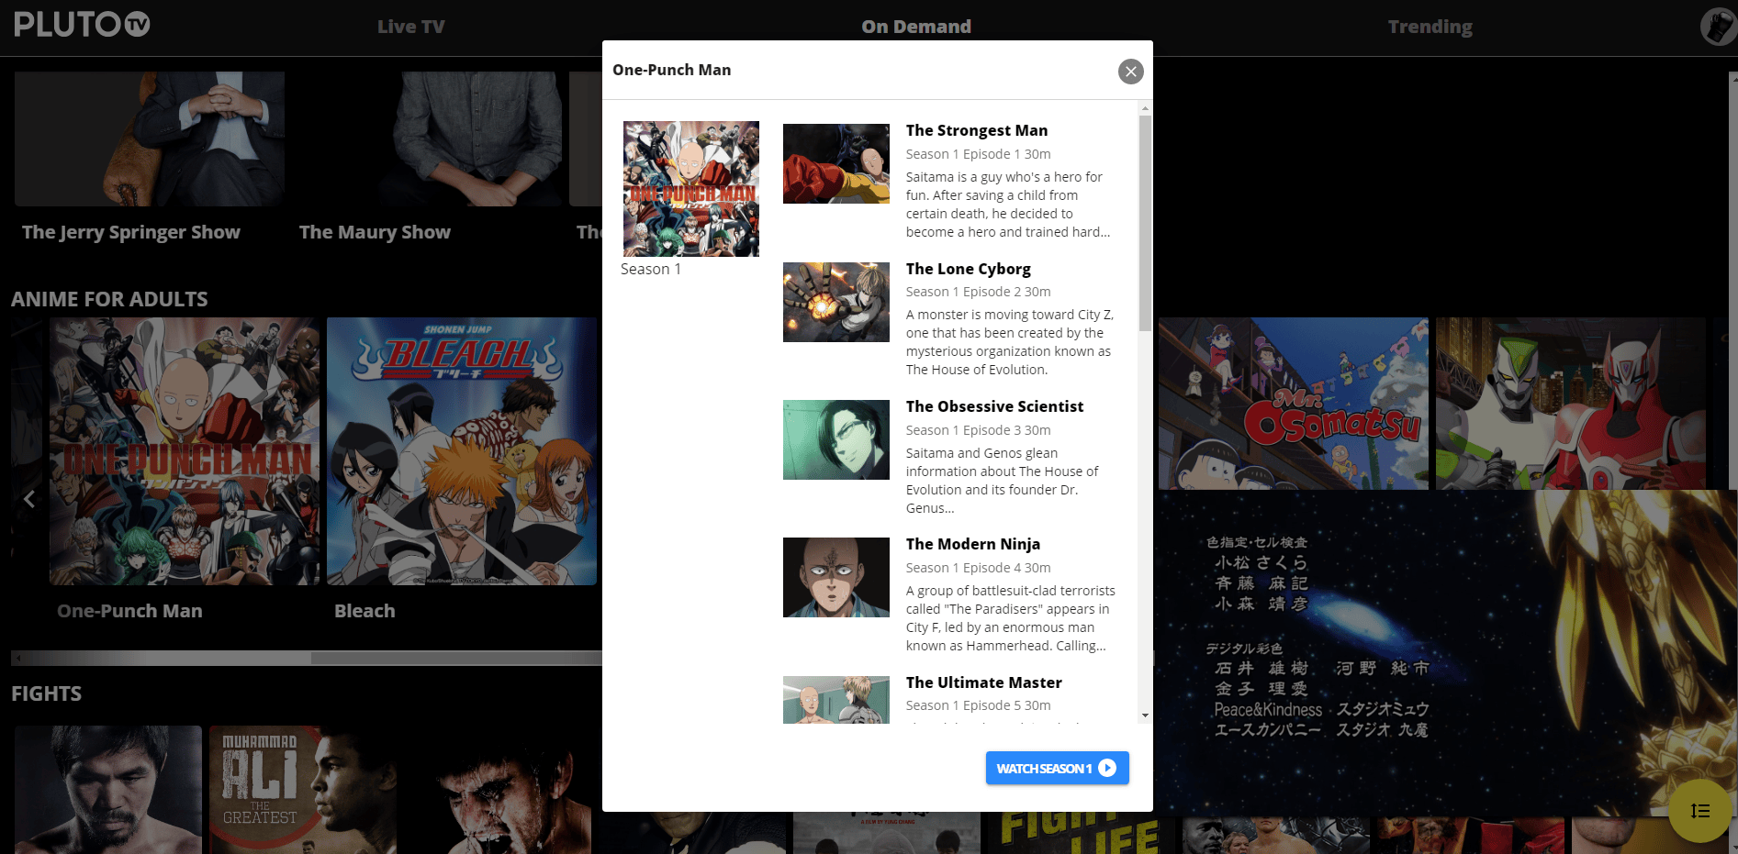Viewport: 1738px width, 854px height.
Task: Select The Obsessive Scientist episode title
Action: (994, 406)
